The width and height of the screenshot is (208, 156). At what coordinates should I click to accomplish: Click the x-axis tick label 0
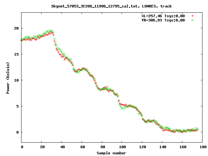[22, 147]
